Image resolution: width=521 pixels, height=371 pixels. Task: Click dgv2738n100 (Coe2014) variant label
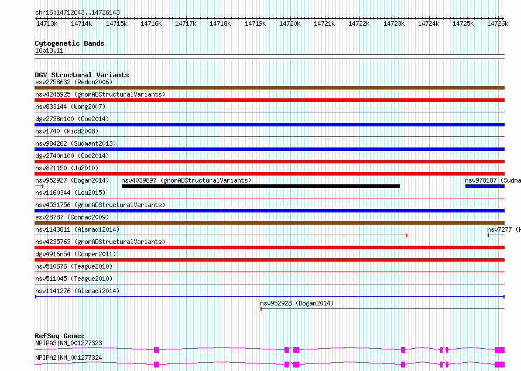tap(72, 119)
